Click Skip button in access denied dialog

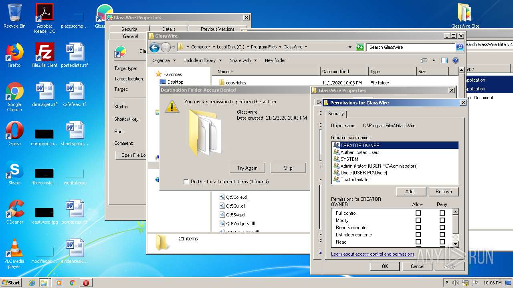pyautogui.click(x=288, y=168)
